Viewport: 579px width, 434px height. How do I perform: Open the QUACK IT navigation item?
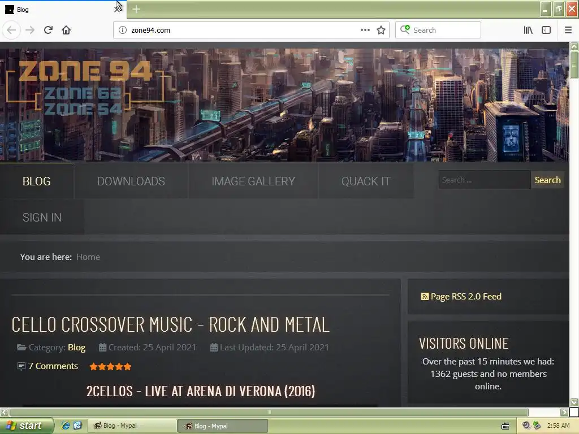[366, 181]
